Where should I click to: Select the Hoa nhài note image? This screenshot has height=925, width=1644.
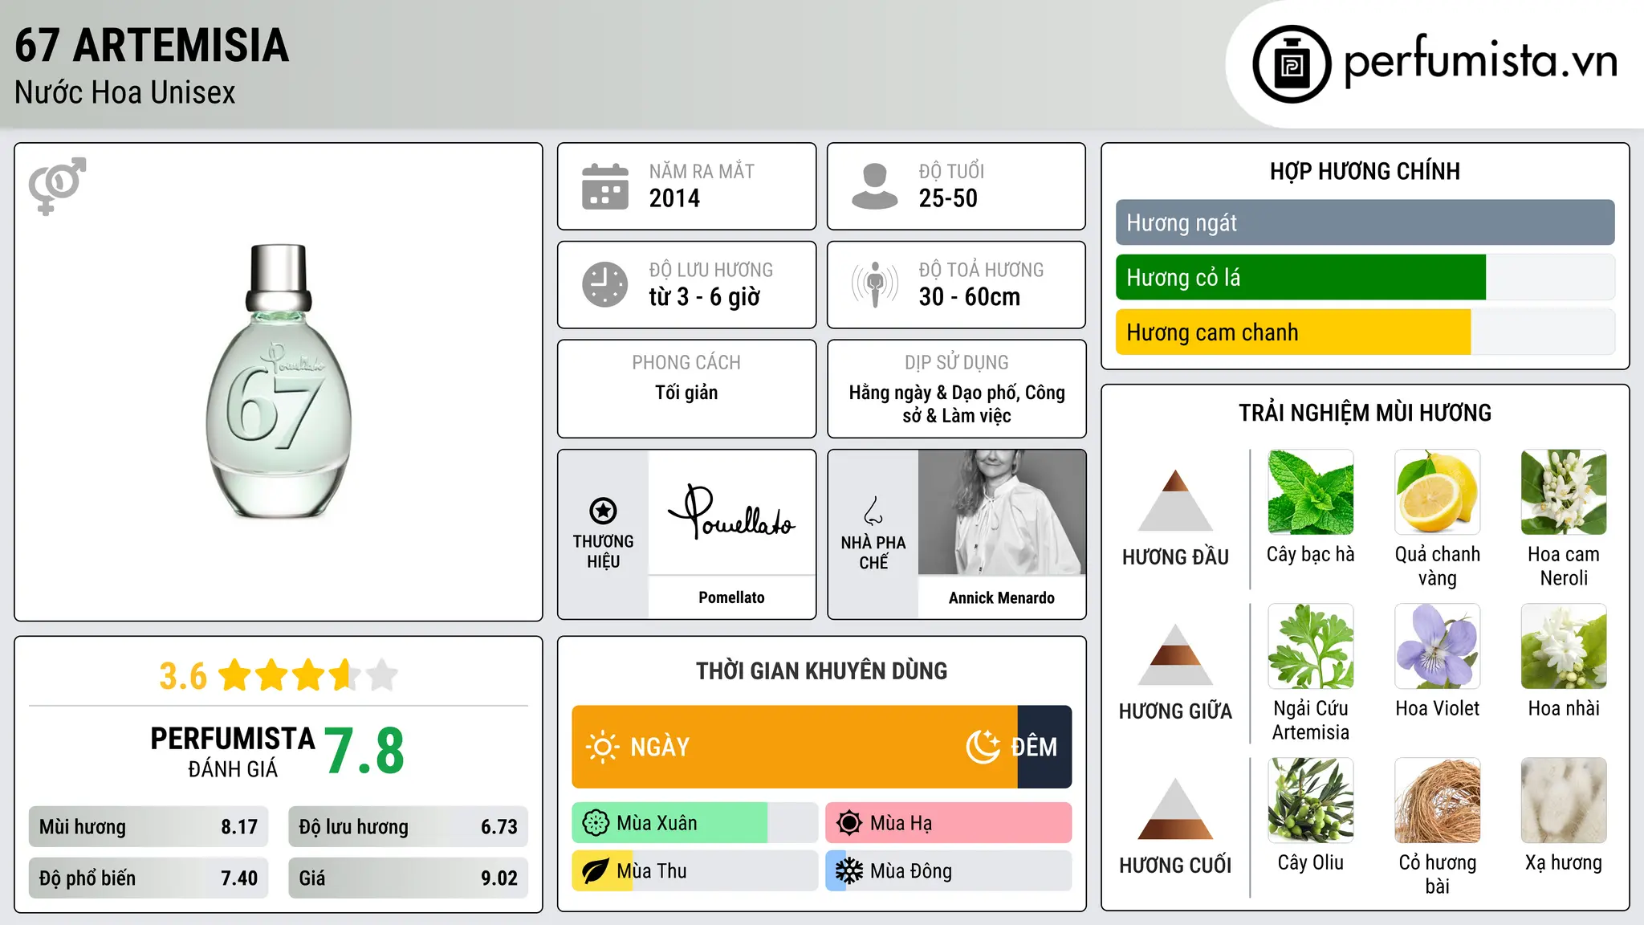(1564, 646)
